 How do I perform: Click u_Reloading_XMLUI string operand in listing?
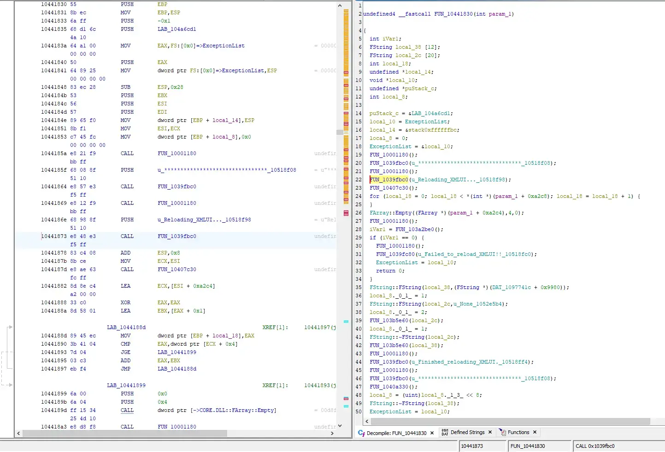click(204, 220)
